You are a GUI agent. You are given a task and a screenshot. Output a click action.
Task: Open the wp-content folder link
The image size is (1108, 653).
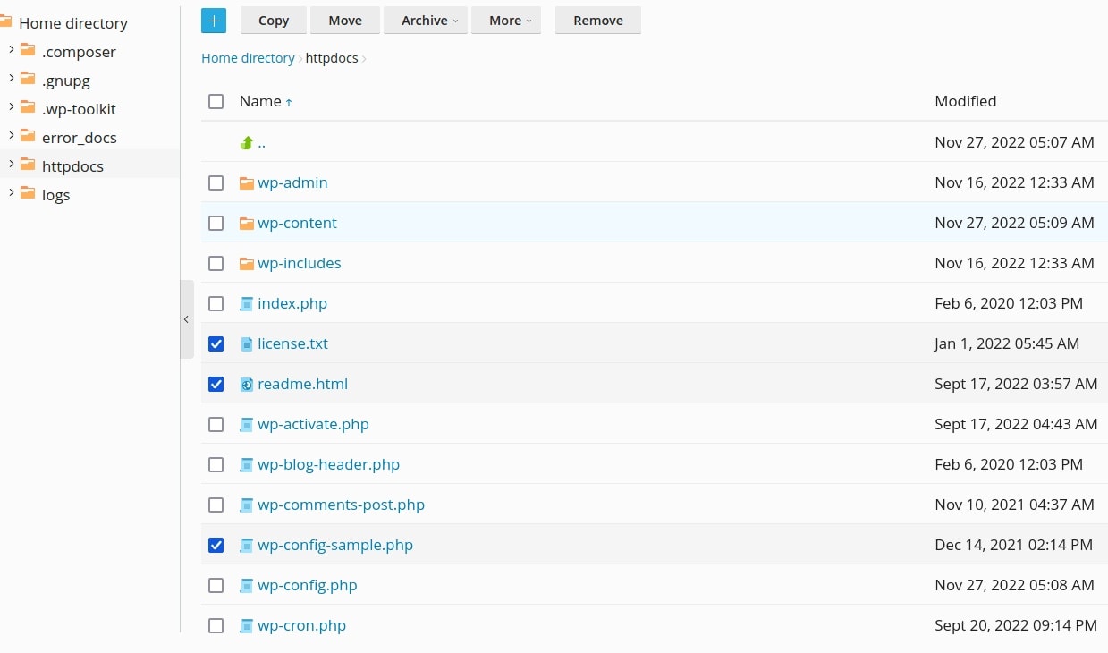point(297,223)
